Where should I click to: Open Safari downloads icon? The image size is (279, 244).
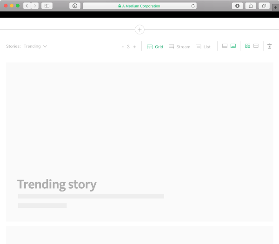[x=237, y=6]
